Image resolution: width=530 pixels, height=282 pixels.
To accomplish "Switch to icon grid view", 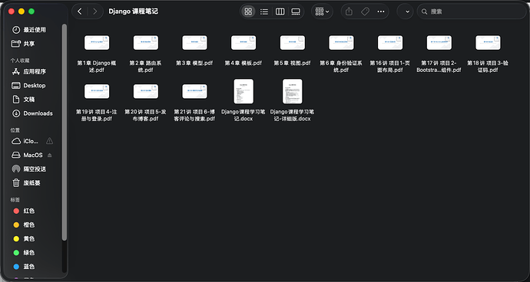I will pos(248,11).
